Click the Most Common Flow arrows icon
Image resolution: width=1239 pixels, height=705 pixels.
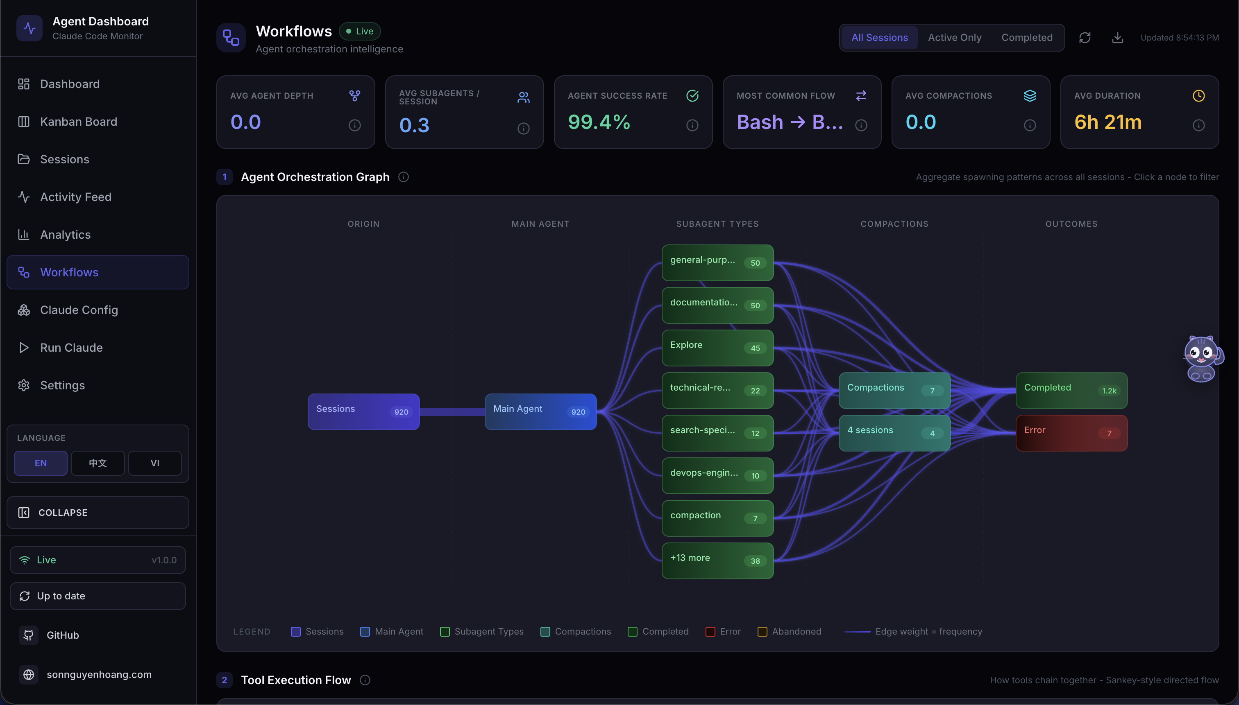coord(861,96)
